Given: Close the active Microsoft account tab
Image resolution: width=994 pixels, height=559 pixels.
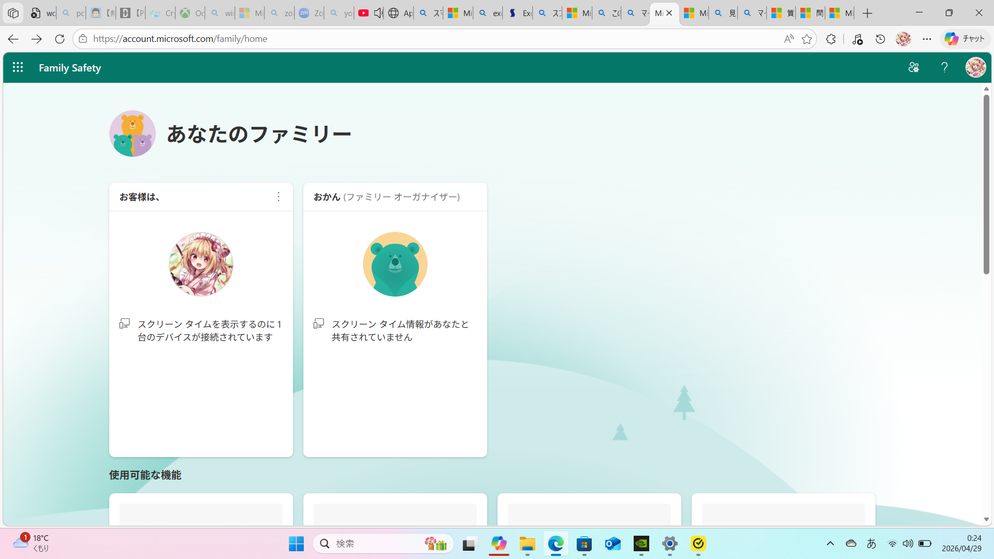Looking at the screenshot, I should (669, 13).
